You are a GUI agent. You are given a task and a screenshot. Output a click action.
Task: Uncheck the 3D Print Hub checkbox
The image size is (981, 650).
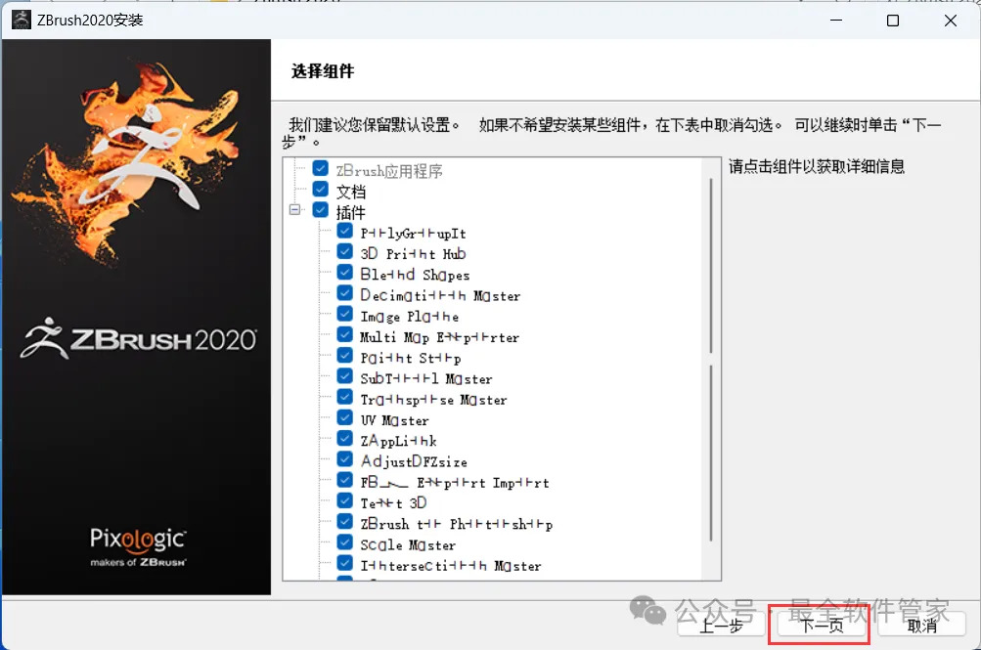tap(344, 251)
